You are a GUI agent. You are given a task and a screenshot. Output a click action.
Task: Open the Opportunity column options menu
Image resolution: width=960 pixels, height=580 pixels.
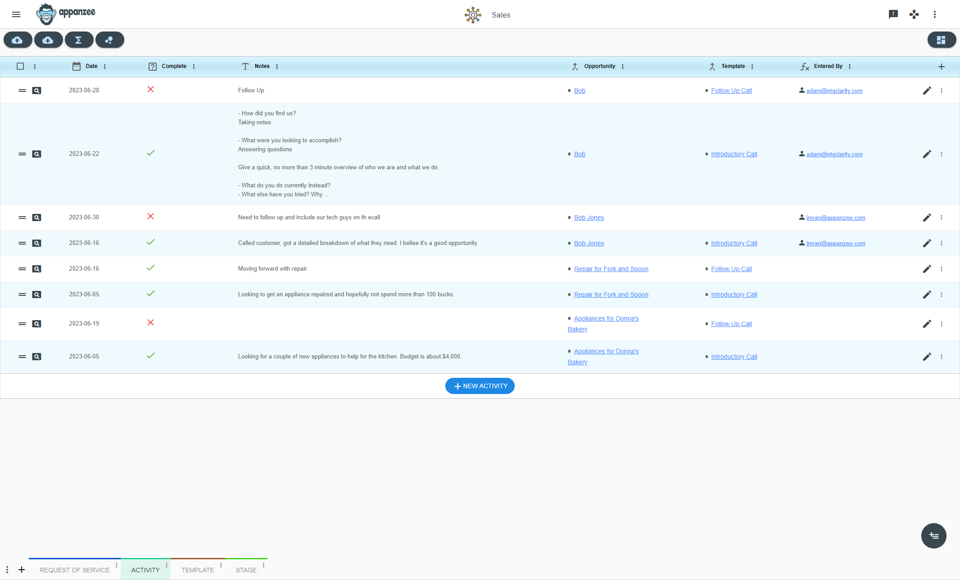click(x=623, y=67)
